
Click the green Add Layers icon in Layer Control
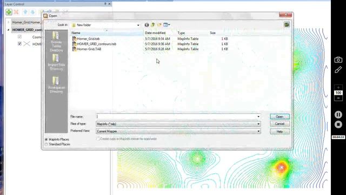point(9,12)
